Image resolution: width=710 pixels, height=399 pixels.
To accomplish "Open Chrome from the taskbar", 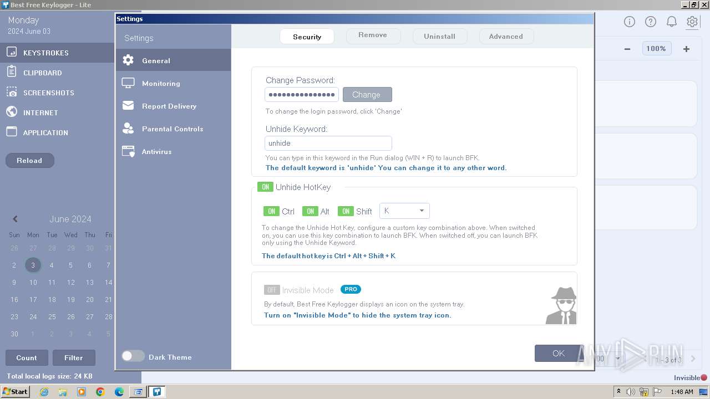I will [100, 392].
